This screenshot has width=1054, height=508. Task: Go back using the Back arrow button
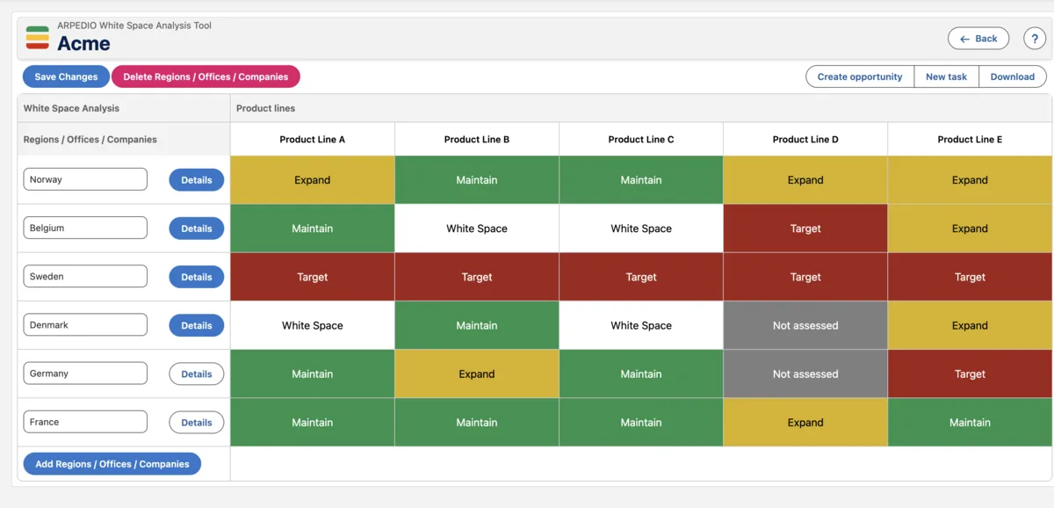(978, 38)
